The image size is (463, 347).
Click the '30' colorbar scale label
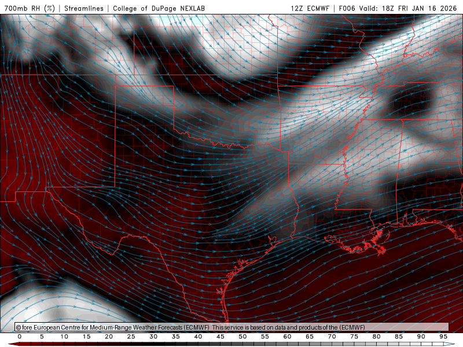pyautogui.click(x=153, y=337)
